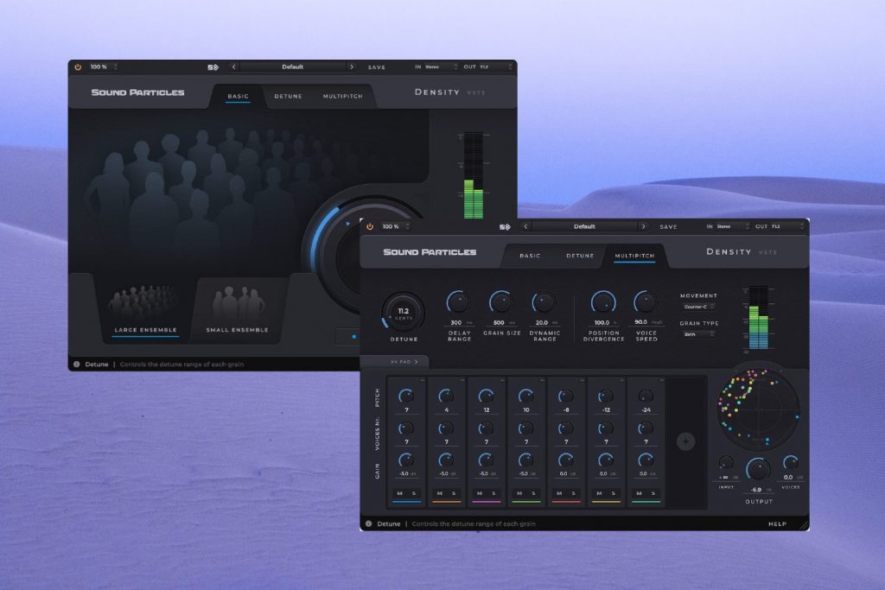Switch to Basic tab in Multipitch window

click(530, 256)
